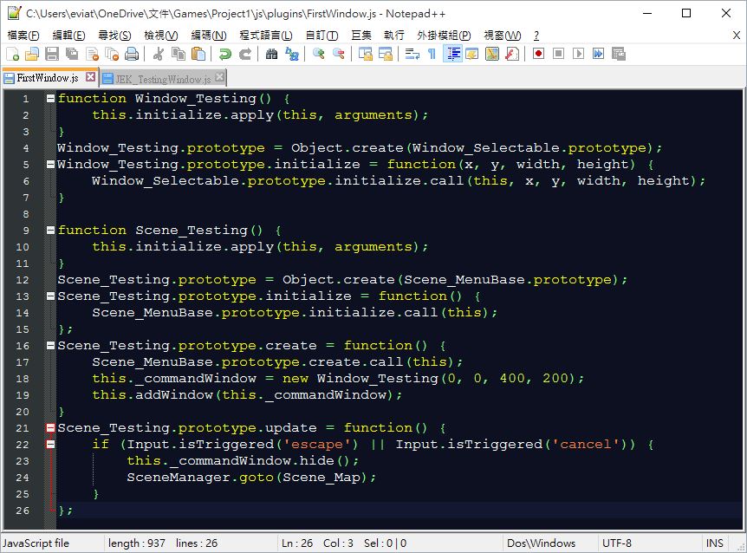Toggle synchronized vertical scrolling
Viewport: 747px width, 553px height.
coord(366,54)
